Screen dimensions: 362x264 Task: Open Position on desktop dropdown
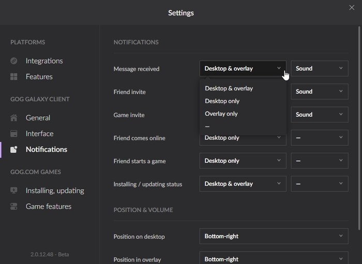(274, 236)
